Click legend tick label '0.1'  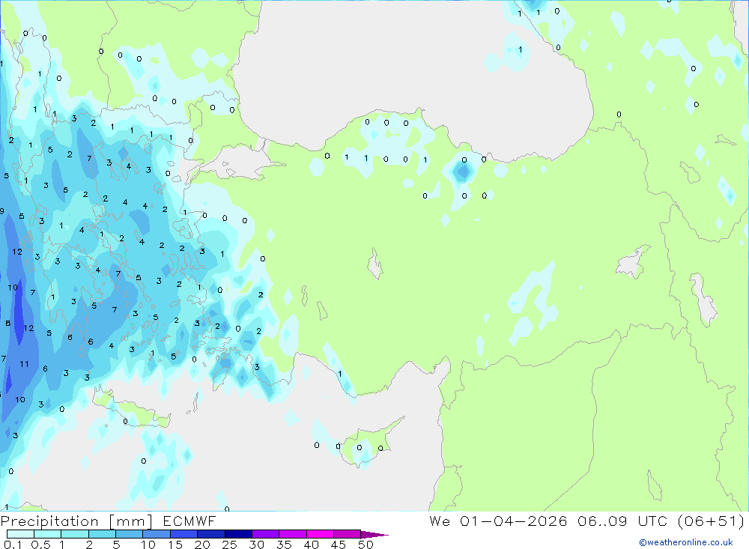click(x=13, y=545)
